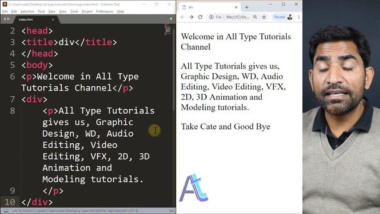Screen dimensions: 380x214
Task: Open the Goto menu
Action: (63, 11)
